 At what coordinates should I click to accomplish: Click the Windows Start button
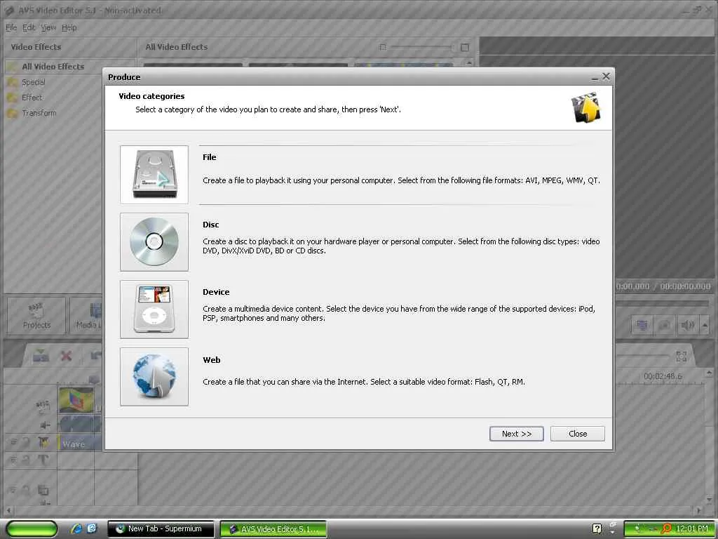(32, 528)
